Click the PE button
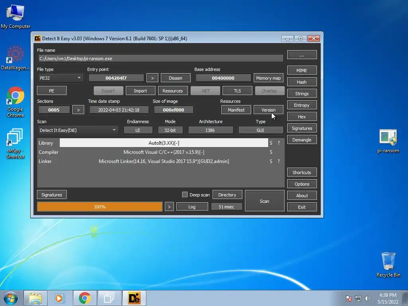The width and height of the screenshot is (408, 306). tap(52, 91)
